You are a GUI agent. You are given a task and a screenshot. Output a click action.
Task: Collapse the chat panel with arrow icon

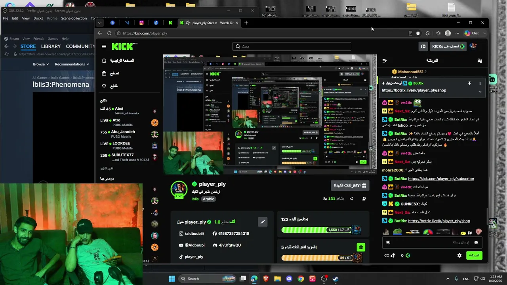tap(384, 61)
